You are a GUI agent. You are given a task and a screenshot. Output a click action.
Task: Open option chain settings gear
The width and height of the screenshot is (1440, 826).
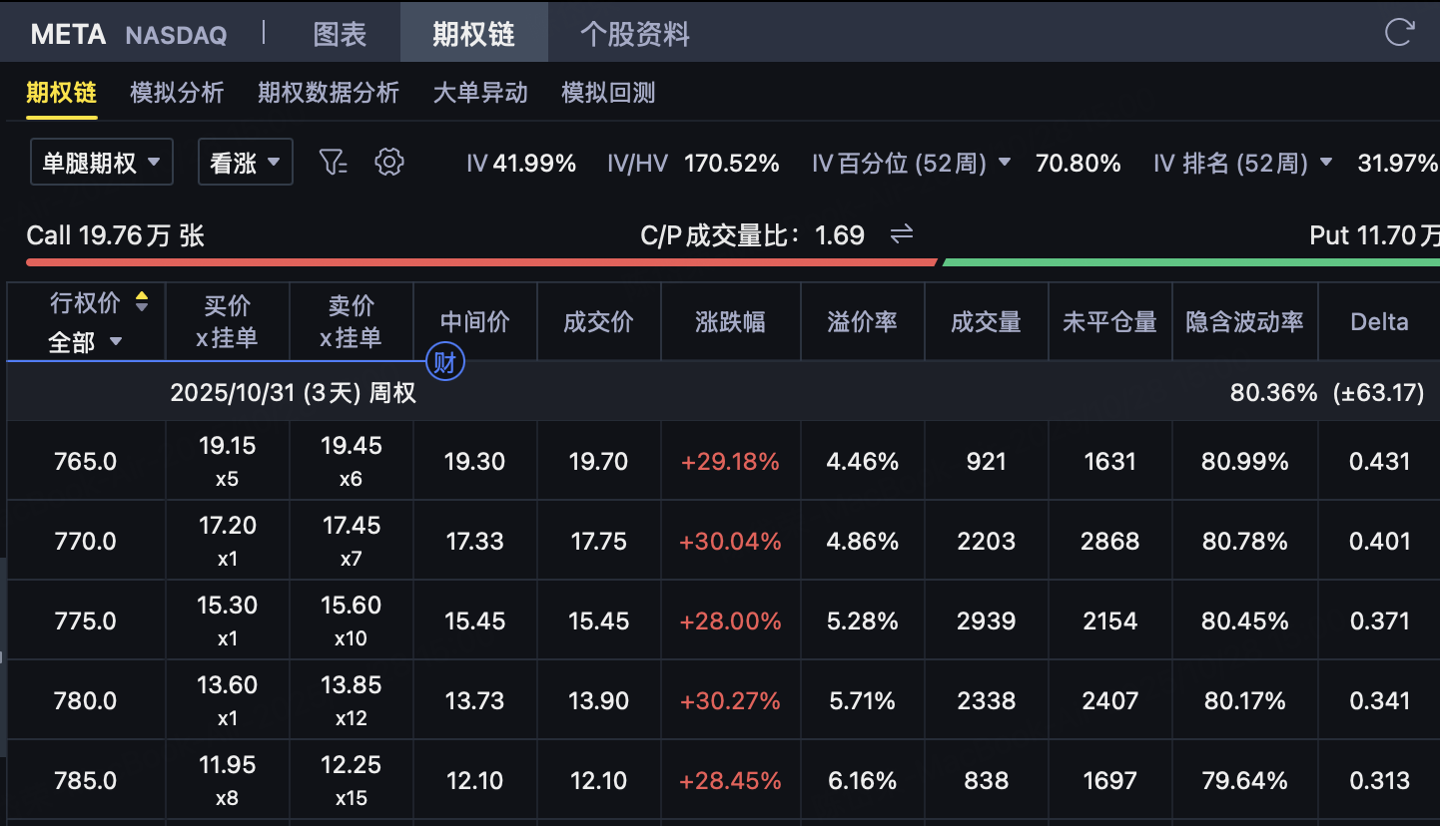click(388, 163)
